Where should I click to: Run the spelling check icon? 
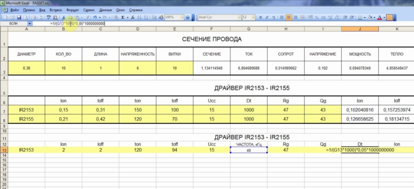point(48,17)
